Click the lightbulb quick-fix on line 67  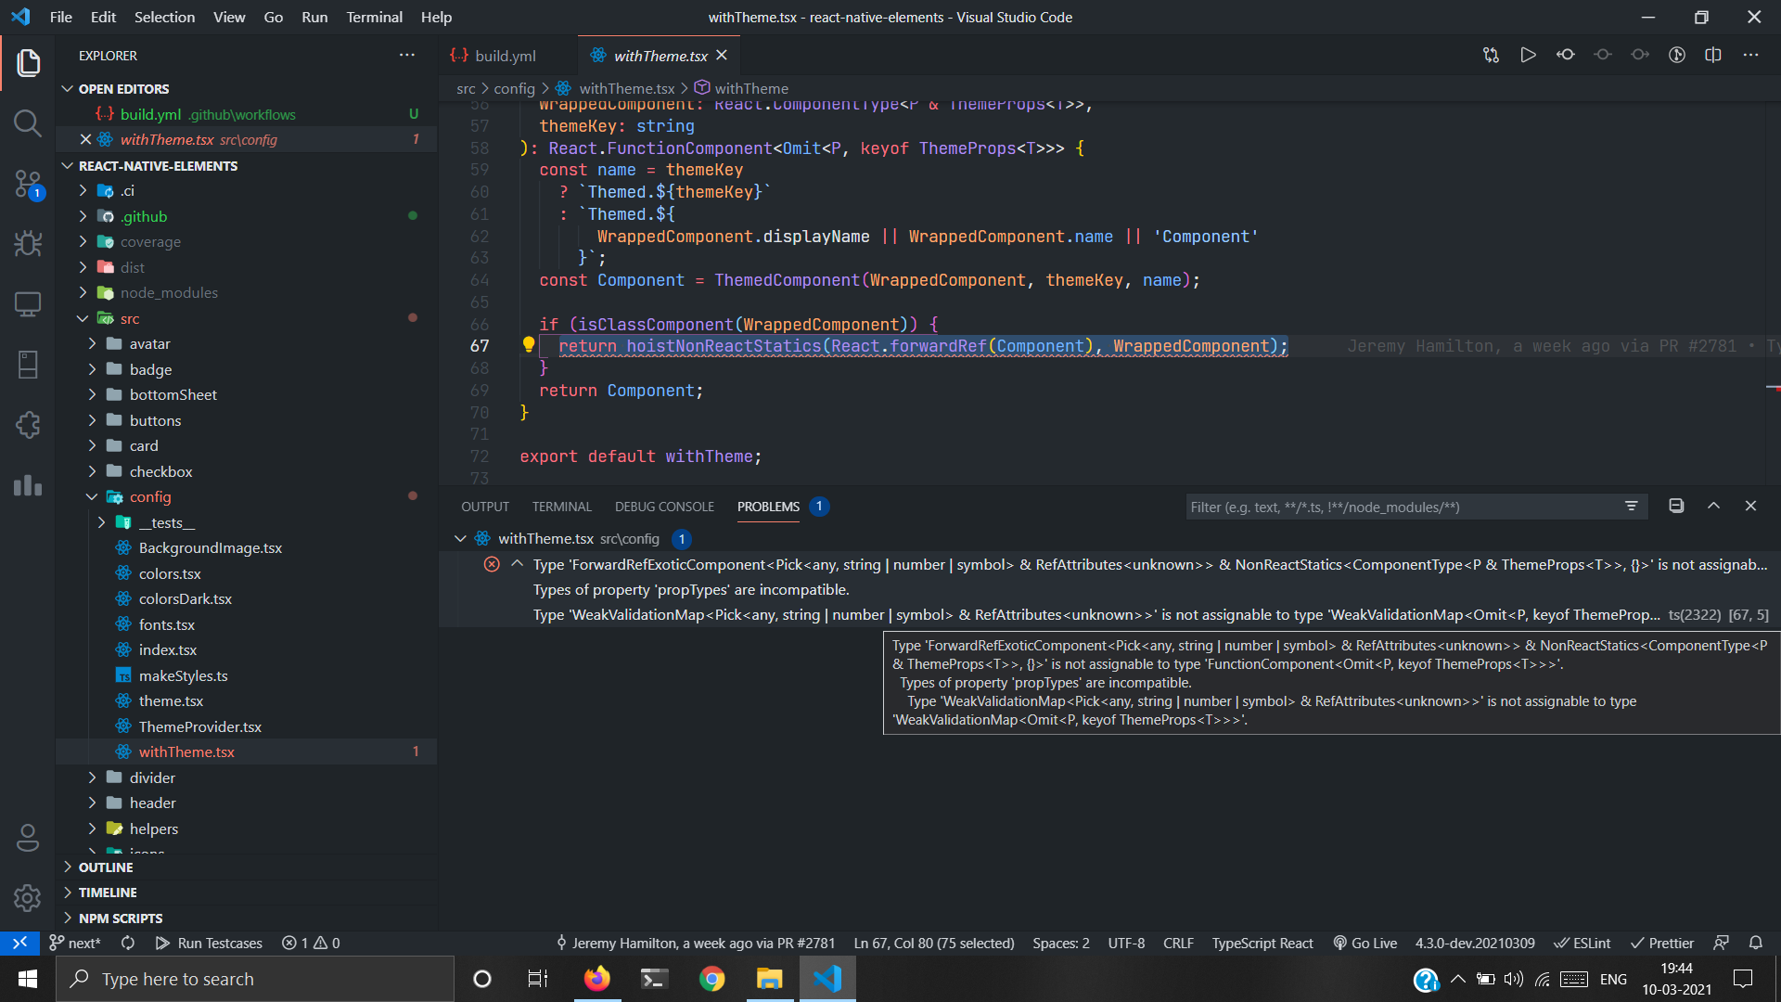[x=527, y=344]
